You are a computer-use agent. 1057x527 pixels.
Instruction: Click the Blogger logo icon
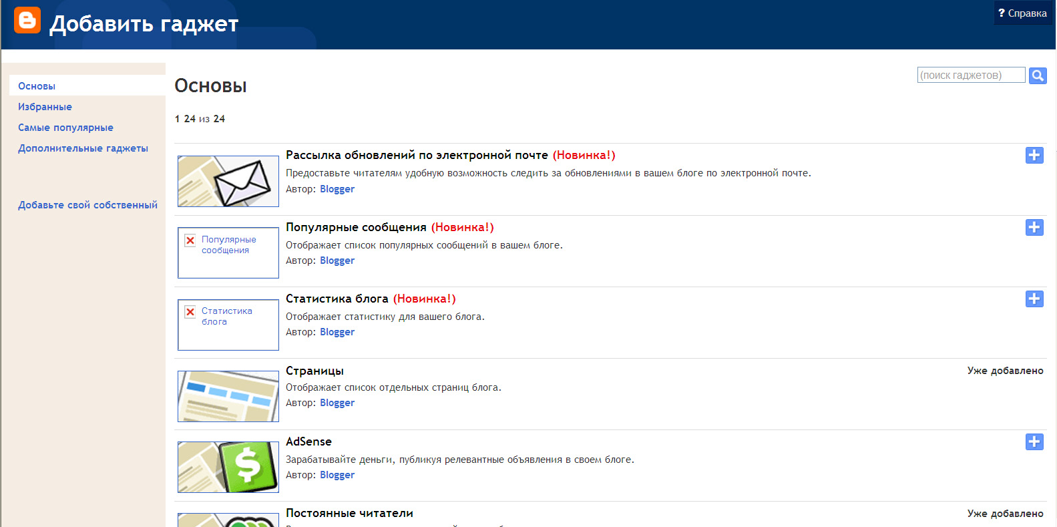tap(27, 20)
